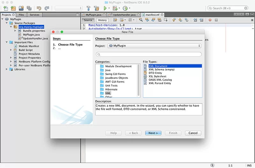Select XSL Stylesheet file type
Viewport: 255px width, 168px height.
click(x=157, y=77)
